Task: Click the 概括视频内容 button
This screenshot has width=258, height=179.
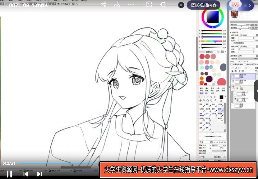Action: point(204,5)
